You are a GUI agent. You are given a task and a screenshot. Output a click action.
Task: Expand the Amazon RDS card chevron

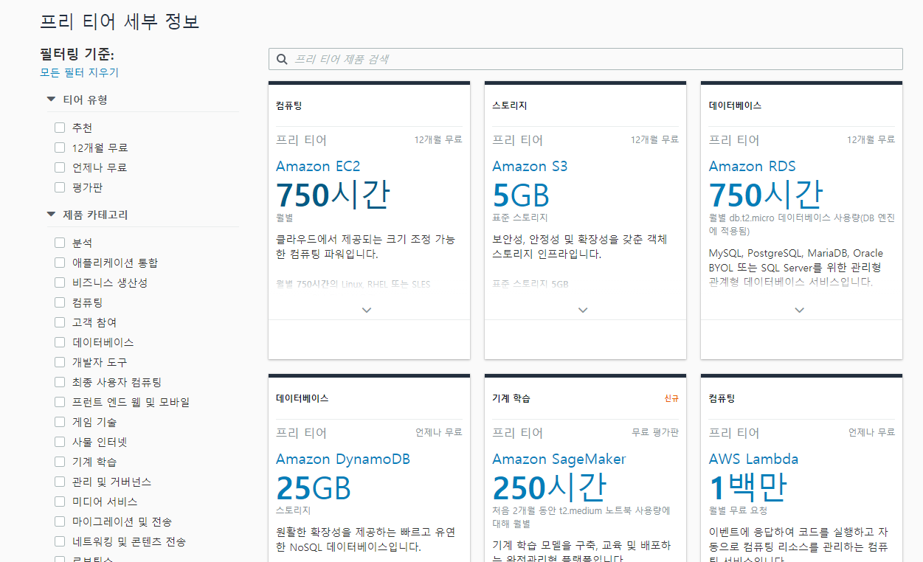coord(800,310)
